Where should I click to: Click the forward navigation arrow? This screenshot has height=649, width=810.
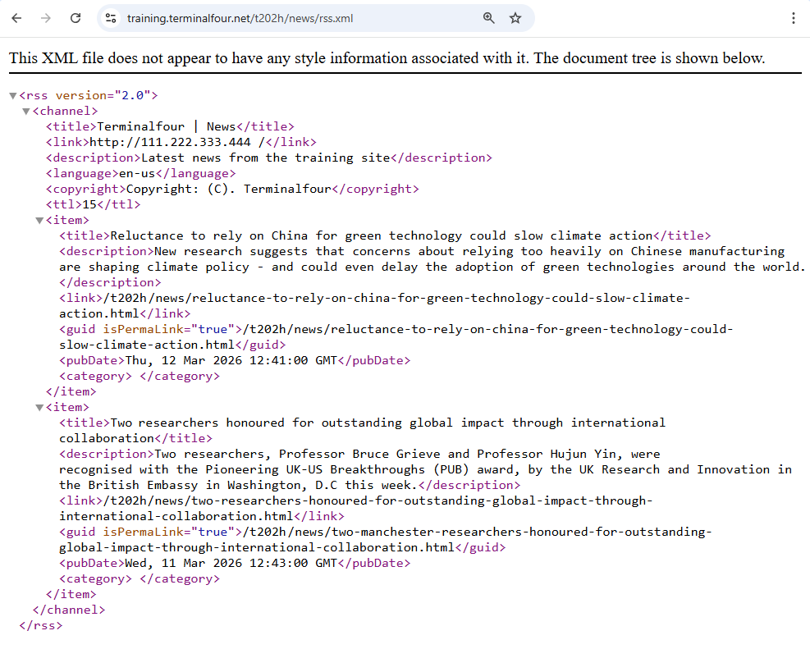tap(46, 18)
